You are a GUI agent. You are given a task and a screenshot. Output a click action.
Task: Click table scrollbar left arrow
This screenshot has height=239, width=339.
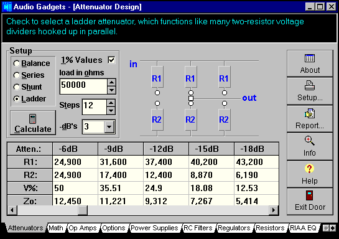pyautogui.click(x=12, y=210)
